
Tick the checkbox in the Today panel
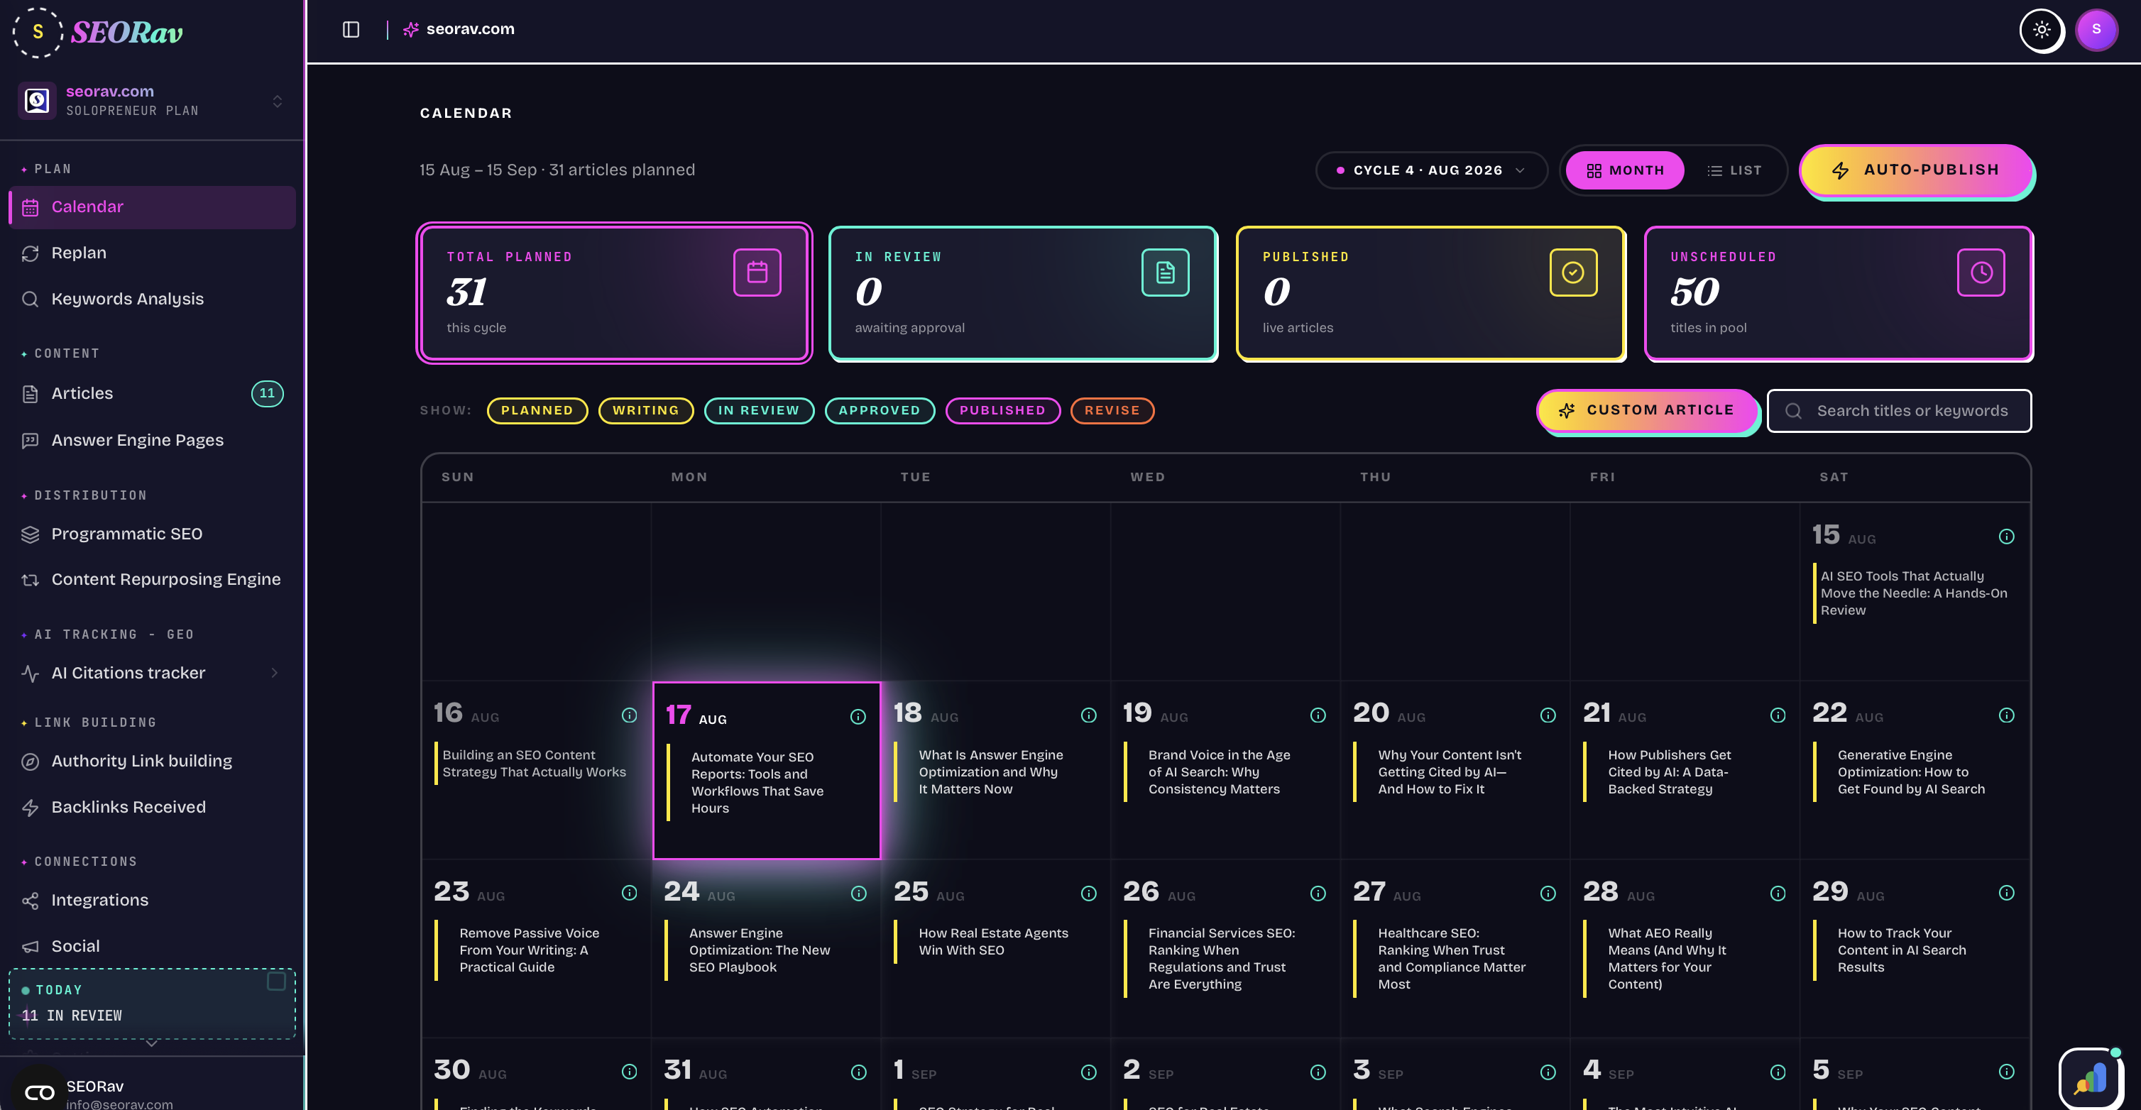[276, 982]
